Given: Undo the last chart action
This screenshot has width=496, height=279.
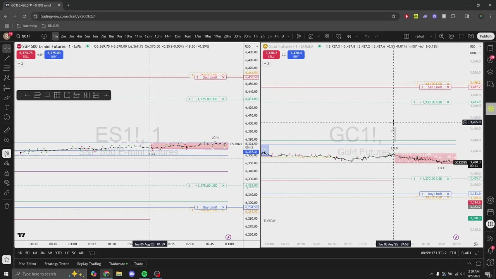Looking at the screenshot, I should pos(367,36).
